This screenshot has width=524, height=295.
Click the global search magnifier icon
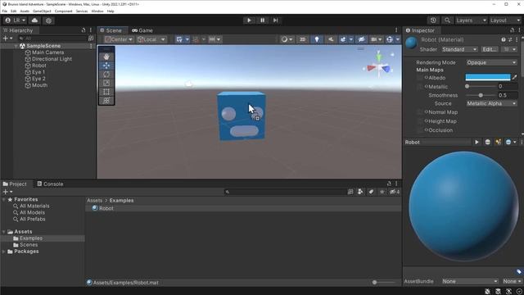(447, 20)
